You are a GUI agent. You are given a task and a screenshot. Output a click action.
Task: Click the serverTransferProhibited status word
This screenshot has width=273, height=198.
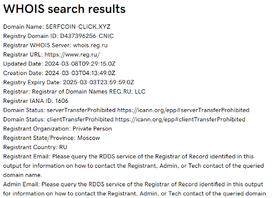[81, 110]
